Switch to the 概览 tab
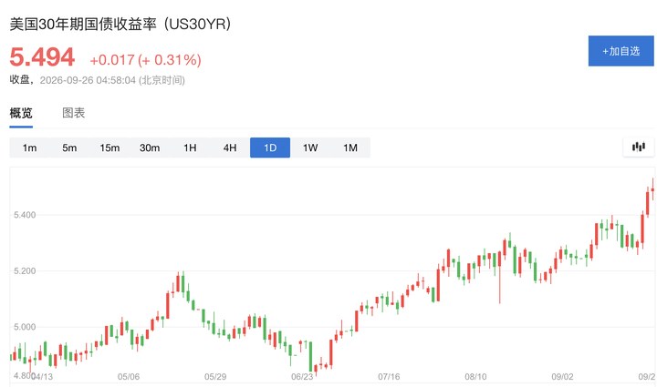657x387 pixels. click(21, 113)
